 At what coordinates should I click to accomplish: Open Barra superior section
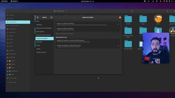tap(44, 32)
